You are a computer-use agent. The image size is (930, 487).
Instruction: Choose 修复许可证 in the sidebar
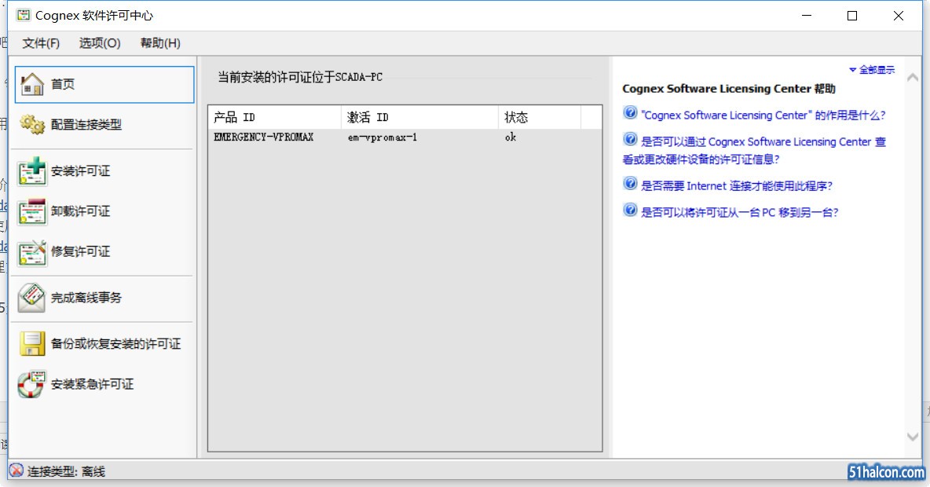[x=104, y=252]
